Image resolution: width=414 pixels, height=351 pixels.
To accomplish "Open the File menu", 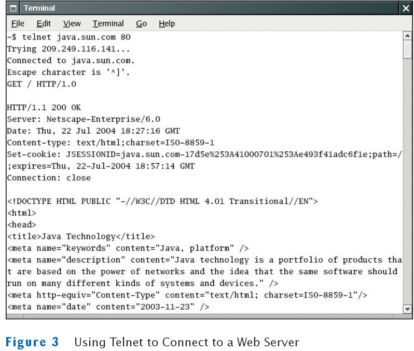I will [18, 24].
